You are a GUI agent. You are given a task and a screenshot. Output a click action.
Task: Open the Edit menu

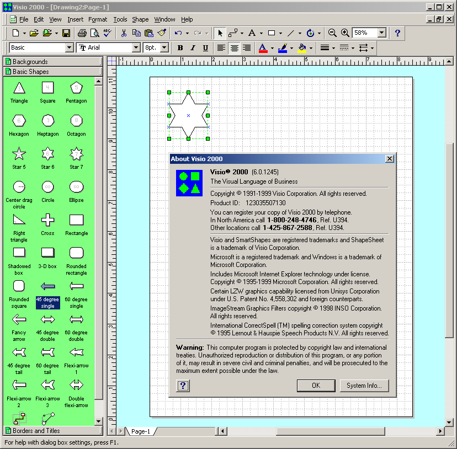39,19
